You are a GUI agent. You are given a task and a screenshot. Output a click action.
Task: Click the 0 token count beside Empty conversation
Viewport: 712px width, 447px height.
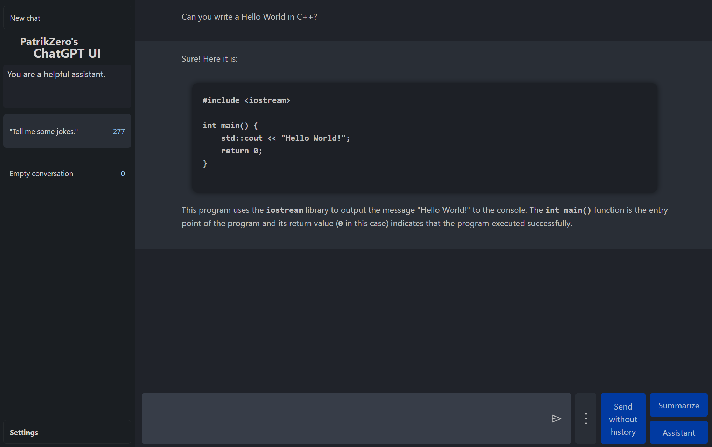coord(123,173)
